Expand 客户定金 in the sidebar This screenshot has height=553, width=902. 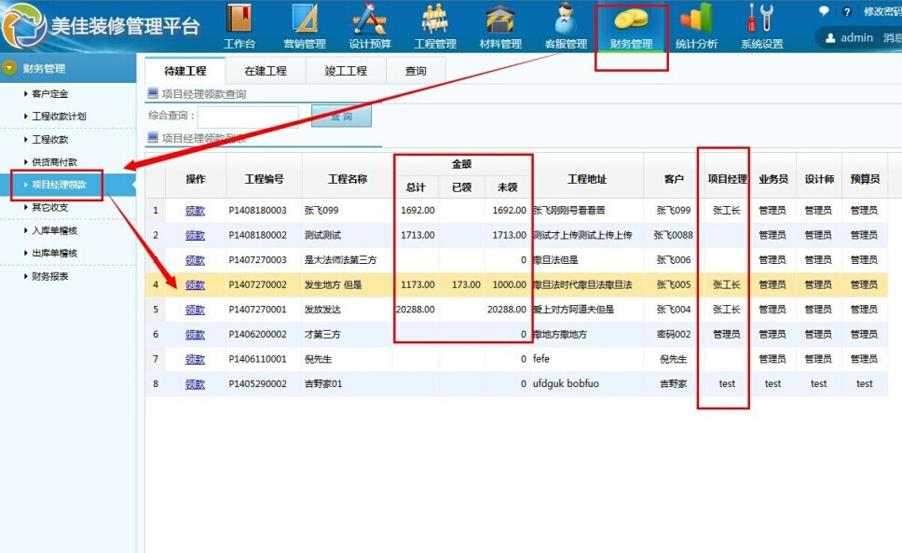(49, 93)
